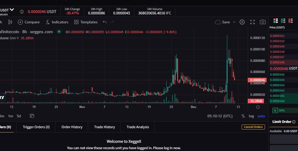
Task: Click the 24h Volume value
Action: pyautogui.click(x=155, y=13)
